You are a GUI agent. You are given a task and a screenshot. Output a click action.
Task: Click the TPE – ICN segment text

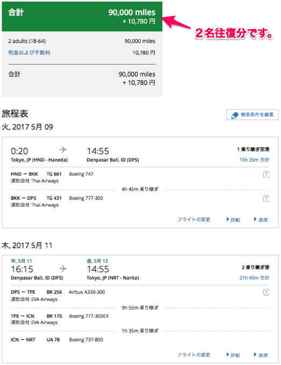[23, 316]
